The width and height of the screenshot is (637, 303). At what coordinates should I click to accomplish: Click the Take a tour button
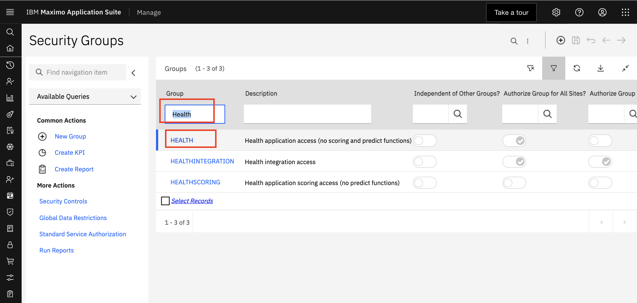pyautogui.click(x=511, y=13)
